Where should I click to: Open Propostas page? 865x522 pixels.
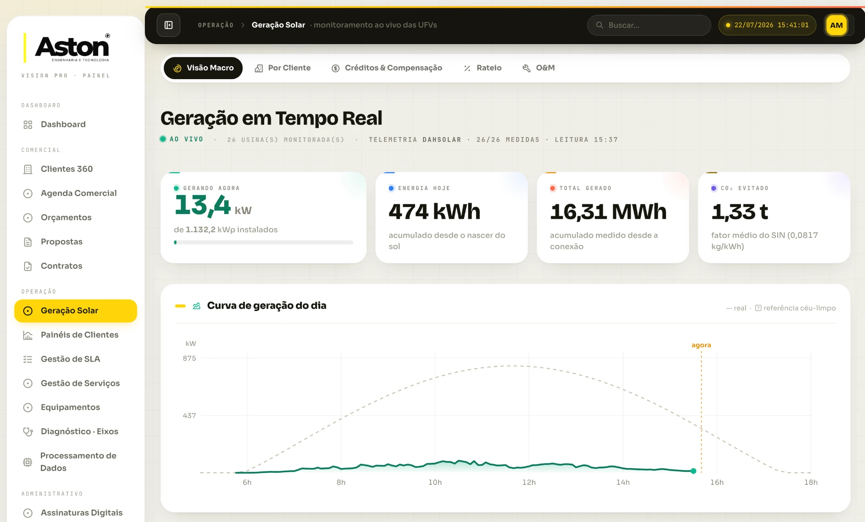coord(76,242)
